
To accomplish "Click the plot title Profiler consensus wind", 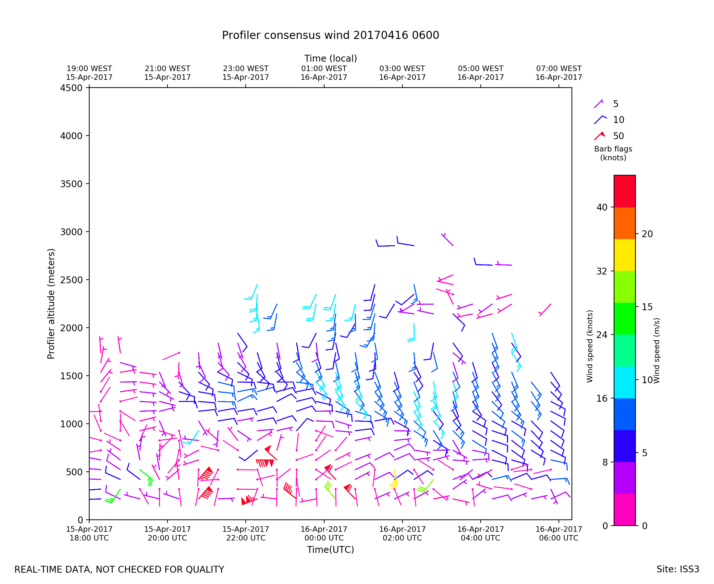I will point(330,35).
